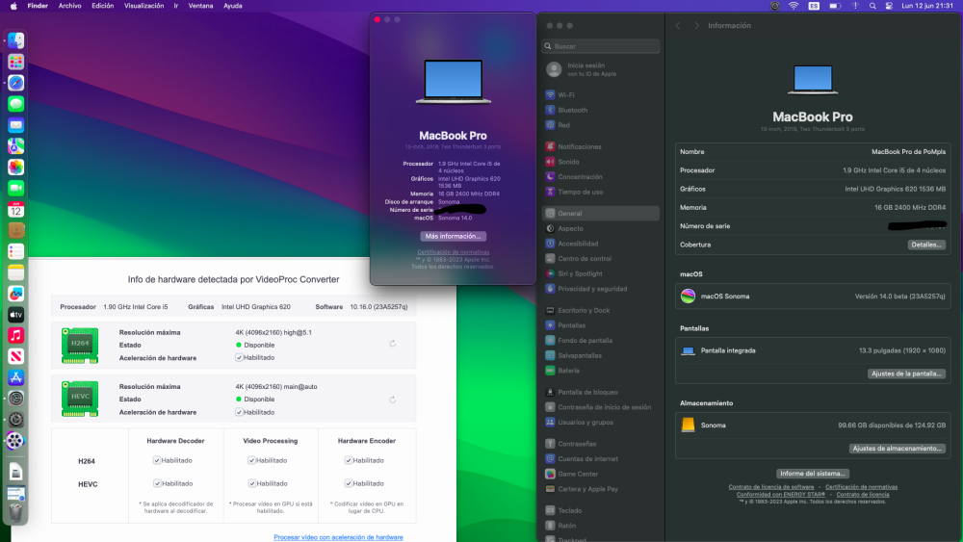
Task: Click menu bar clock Lun 12 jun
Action: click(x=926, y=6)
